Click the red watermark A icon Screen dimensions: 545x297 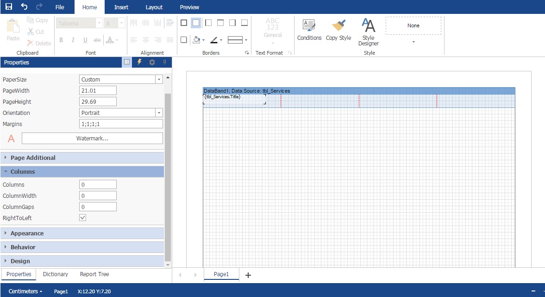pos(11,139)
